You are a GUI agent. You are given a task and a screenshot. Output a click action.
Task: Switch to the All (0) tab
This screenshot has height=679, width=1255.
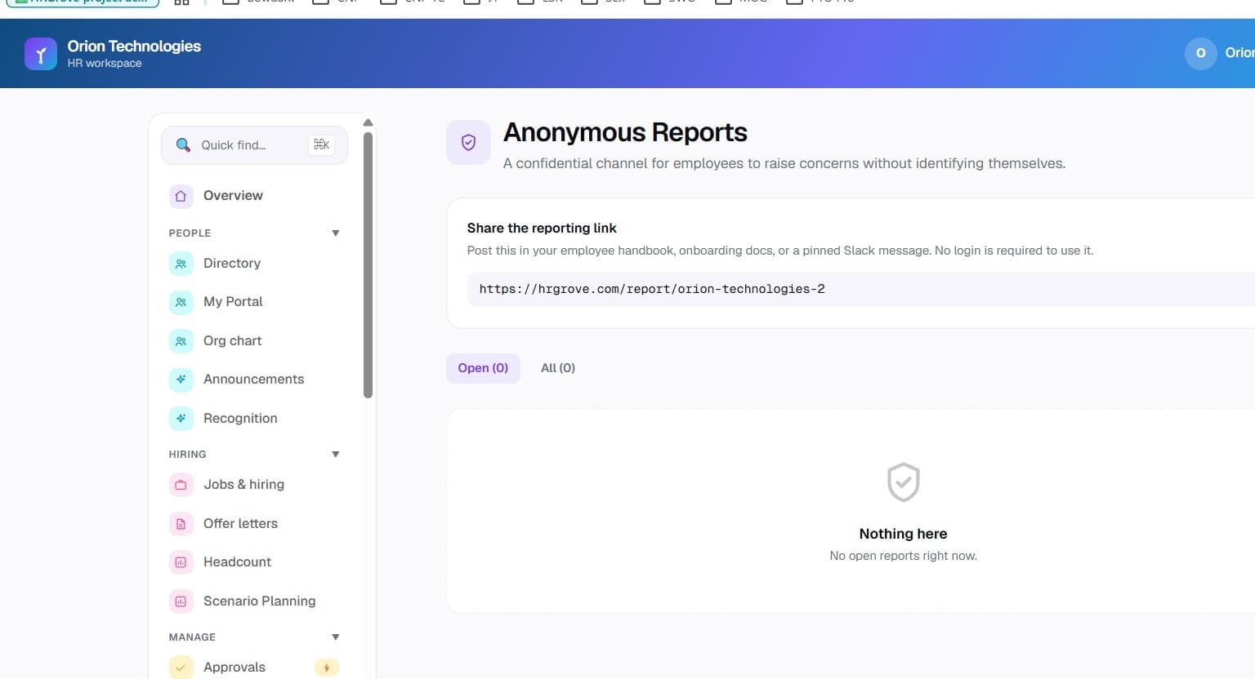(558, 368)
